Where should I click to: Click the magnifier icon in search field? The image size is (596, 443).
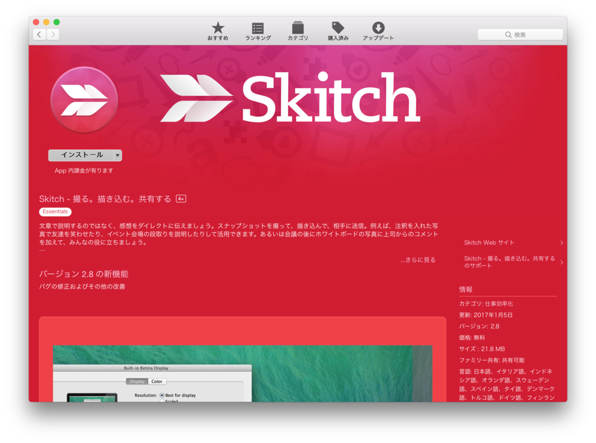508,34
